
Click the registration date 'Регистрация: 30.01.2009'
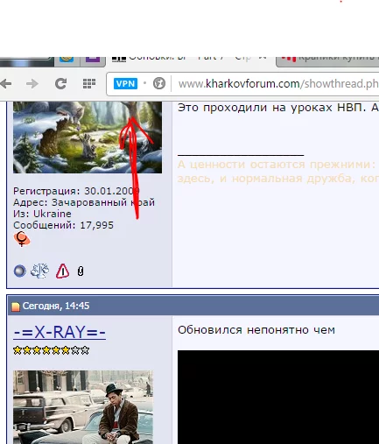pos(76,191)
